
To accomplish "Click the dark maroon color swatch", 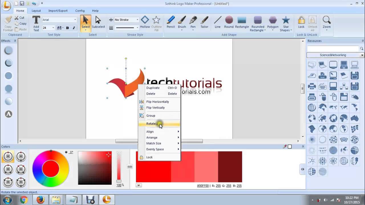I will tap(230, 167).
